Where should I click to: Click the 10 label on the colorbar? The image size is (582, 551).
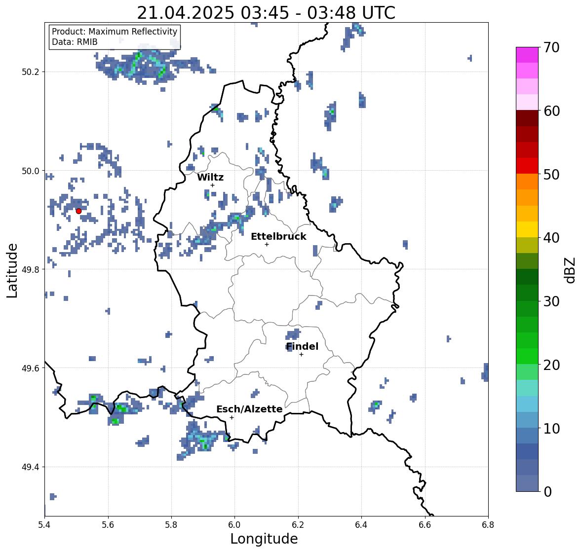tap(551, 428)
